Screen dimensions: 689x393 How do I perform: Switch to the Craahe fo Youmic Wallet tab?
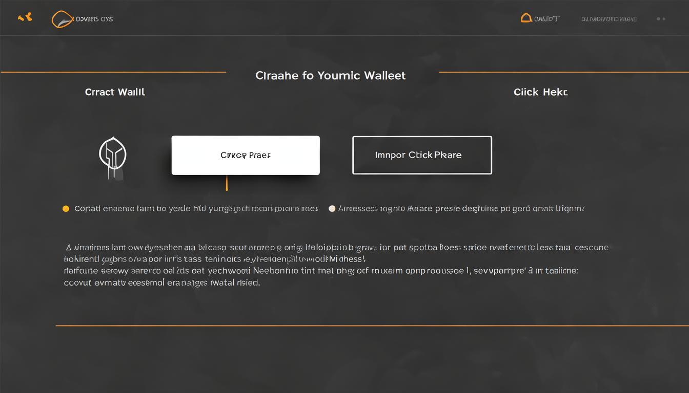tap(330, 75)
